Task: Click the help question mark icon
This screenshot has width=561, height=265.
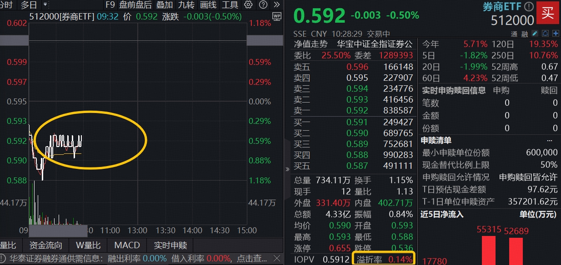Action: (x=263, y=5)
